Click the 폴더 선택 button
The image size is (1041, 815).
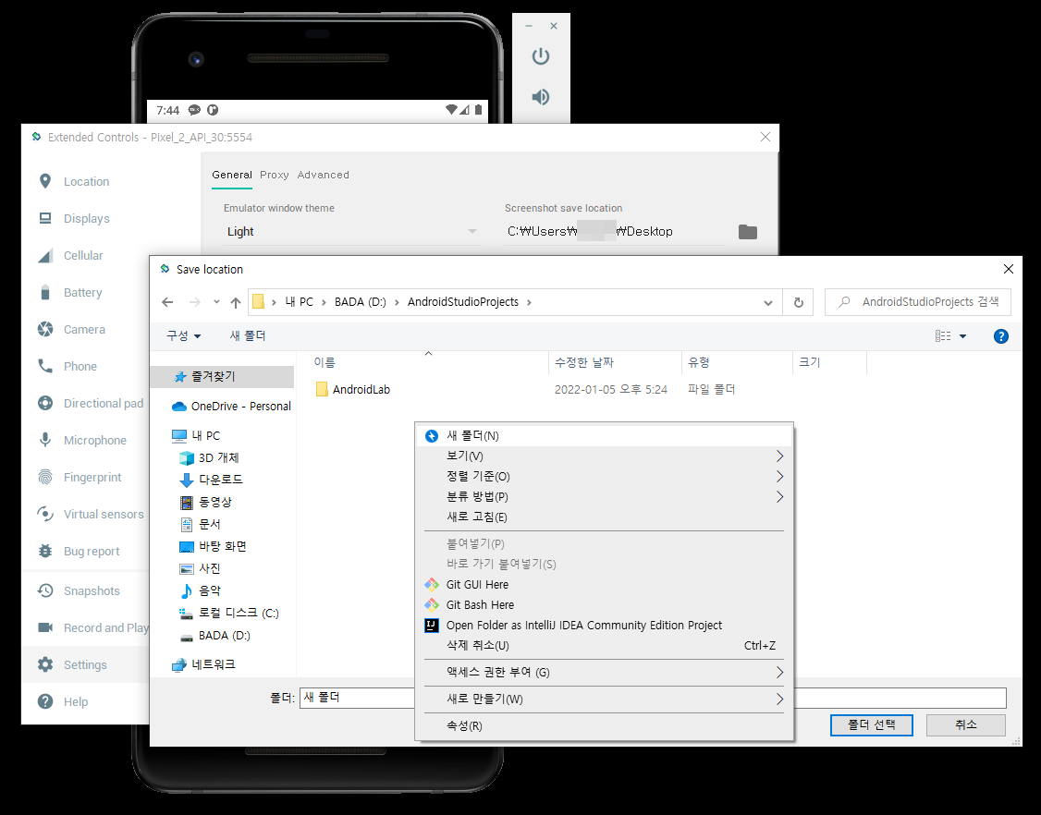(x=871, y=724)
